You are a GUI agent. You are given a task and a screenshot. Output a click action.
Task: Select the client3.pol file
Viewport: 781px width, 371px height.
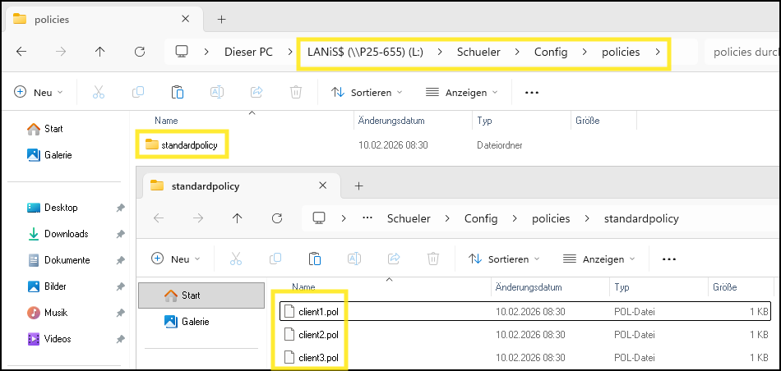point(317,358)
